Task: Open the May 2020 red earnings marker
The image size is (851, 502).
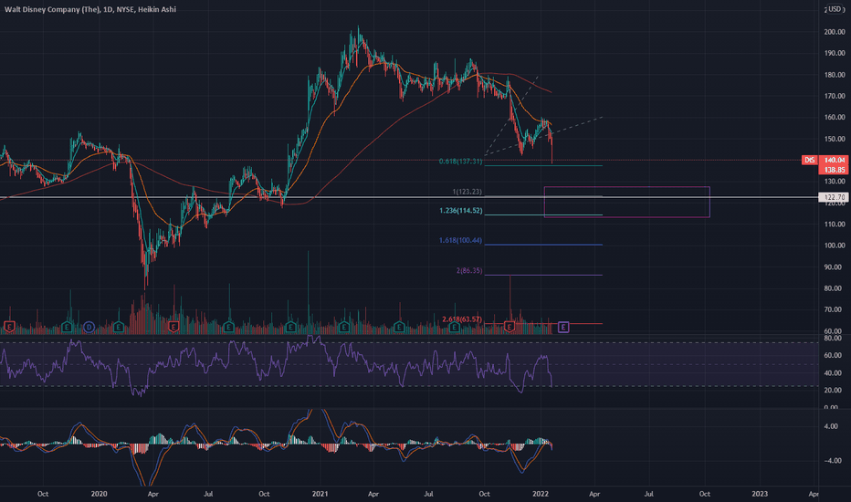Action: point(173,327)
